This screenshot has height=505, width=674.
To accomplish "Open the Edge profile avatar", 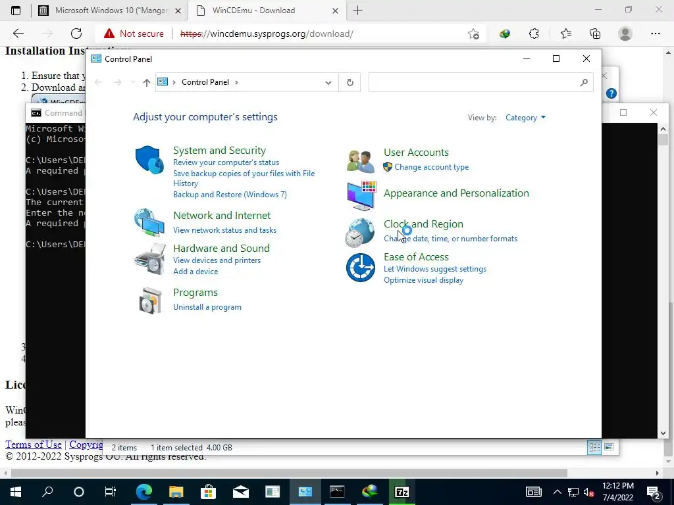I will [625, 34].
